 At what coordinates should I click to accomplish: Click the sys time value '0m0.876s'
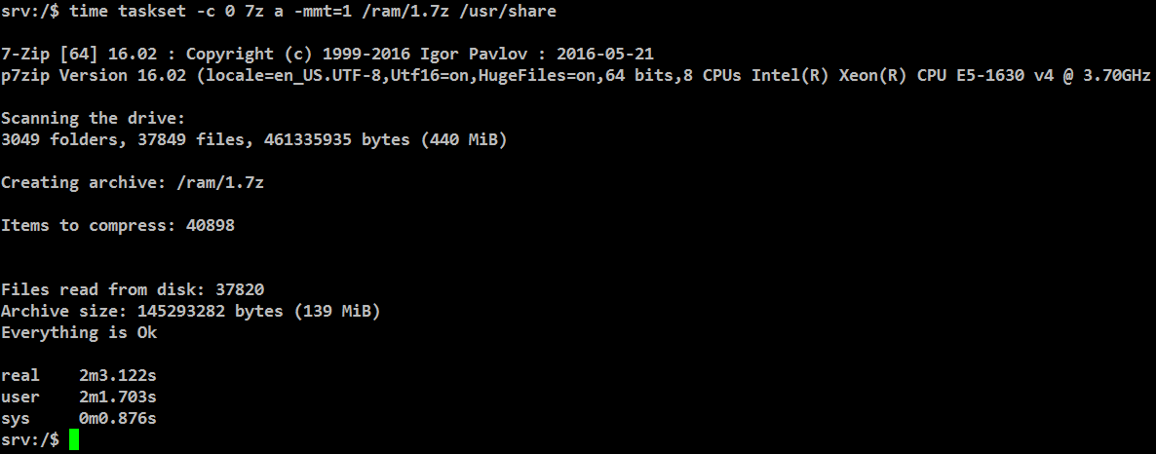pos(117,418)
